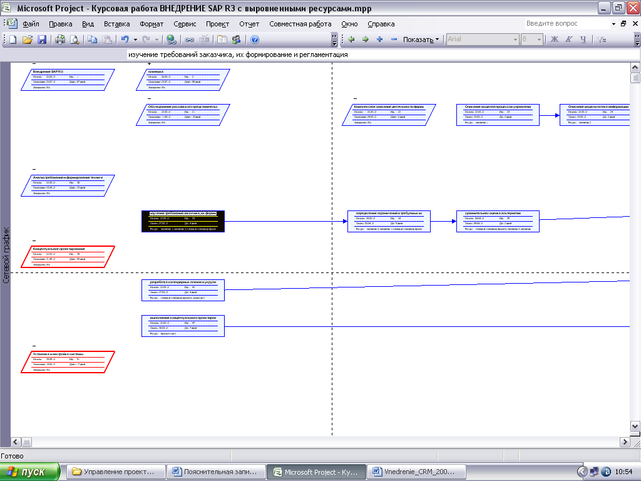The image size is (641, 481).
Task: Assign resources icon
Action: click(236, 39)
